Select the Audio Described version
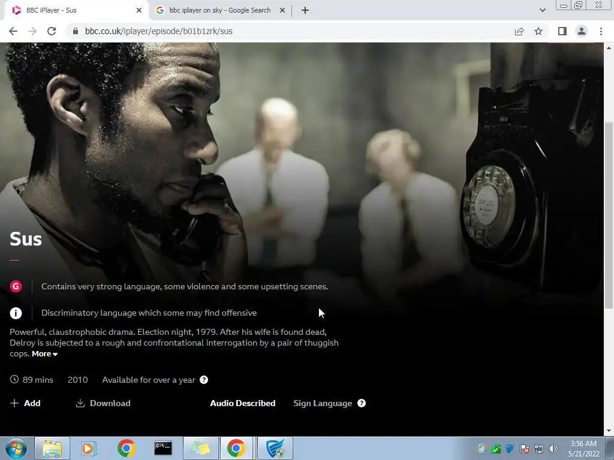 [243, 403]
